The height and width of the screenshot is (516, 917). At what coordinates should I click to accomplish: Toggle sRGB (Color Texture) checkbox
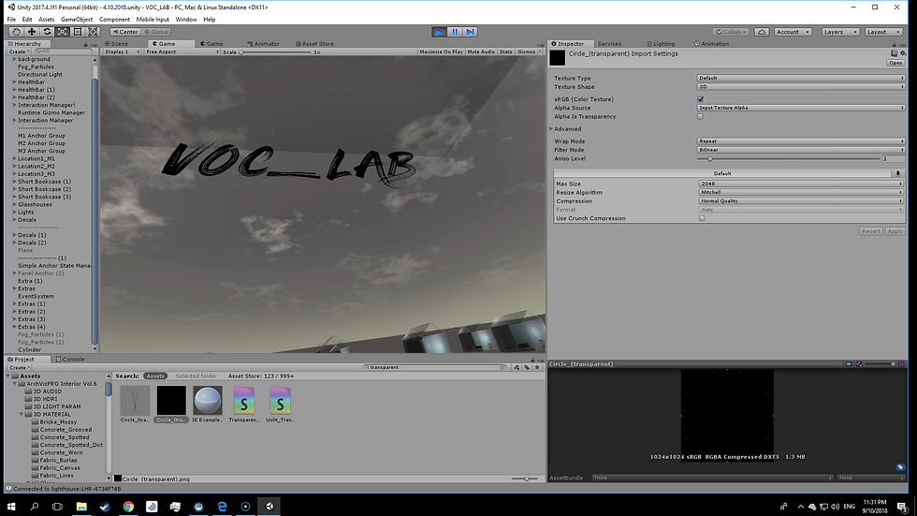click(700, 99)
